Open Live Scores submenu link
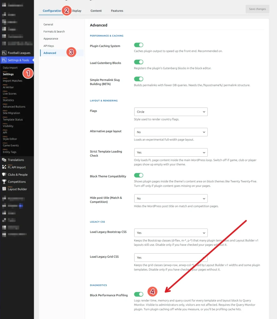Screen dimensions: 277x319 [x=10, y=93]
